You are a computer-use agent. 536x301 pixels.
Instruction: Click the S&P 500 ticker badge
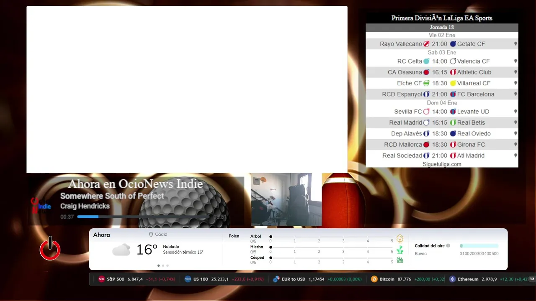coord(101,279)
